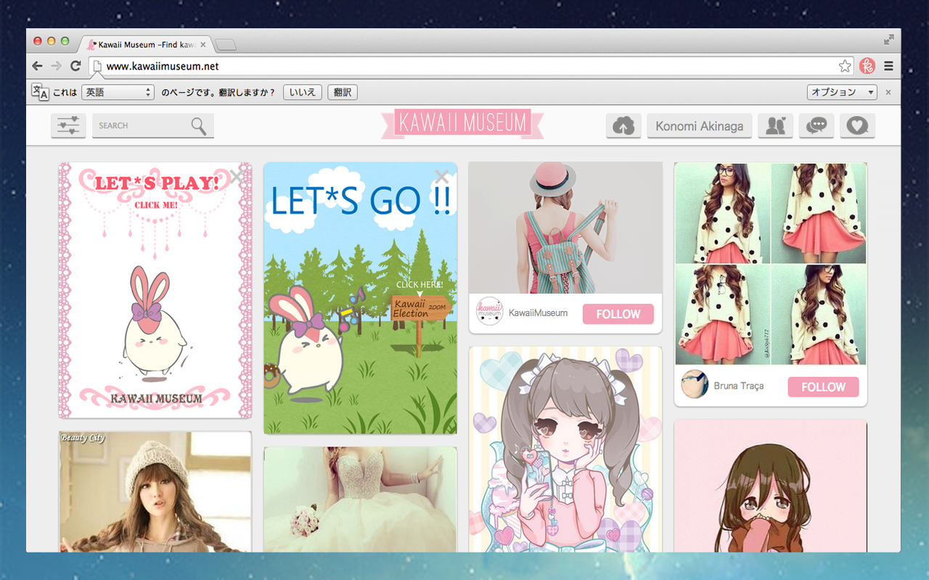Reload the Kawaii Museum page
The width and height of the screenshot is (929, 580).
(x=76, y=65)
